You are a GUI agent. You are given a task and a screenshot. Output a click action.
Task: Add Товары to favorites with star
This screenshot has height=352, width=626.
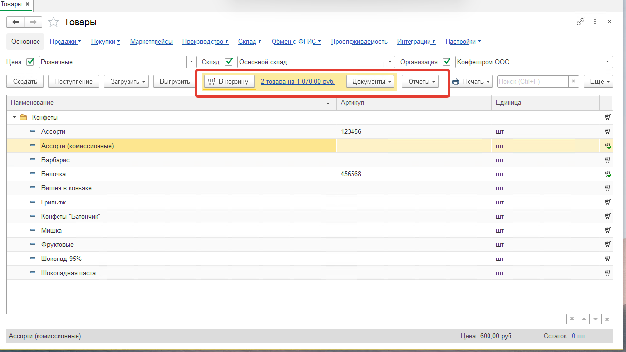pos(54,22)
